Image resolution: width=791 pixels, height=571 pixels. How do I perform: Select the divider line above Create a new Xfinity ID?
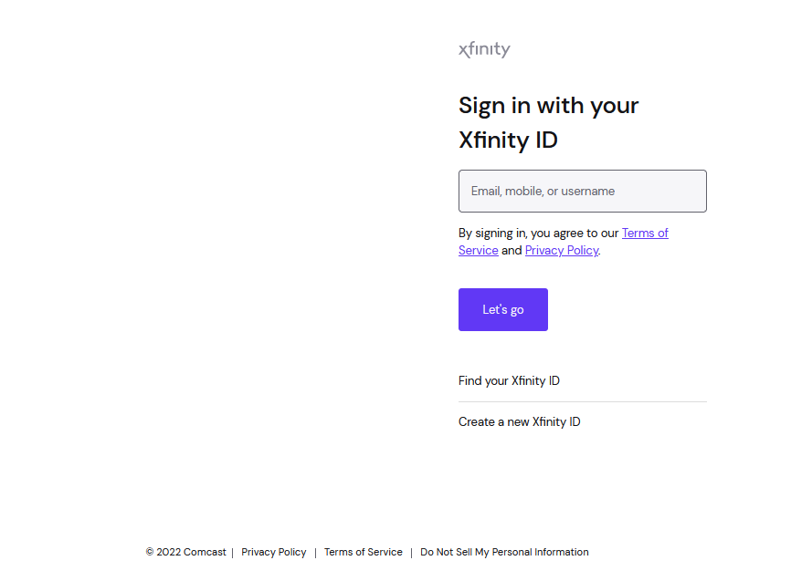coord(582,401)
